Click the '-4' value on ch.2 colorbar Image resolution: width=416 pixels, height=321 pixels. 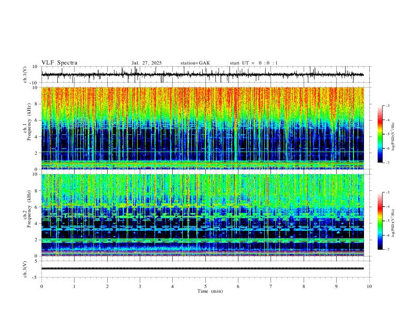387,207
